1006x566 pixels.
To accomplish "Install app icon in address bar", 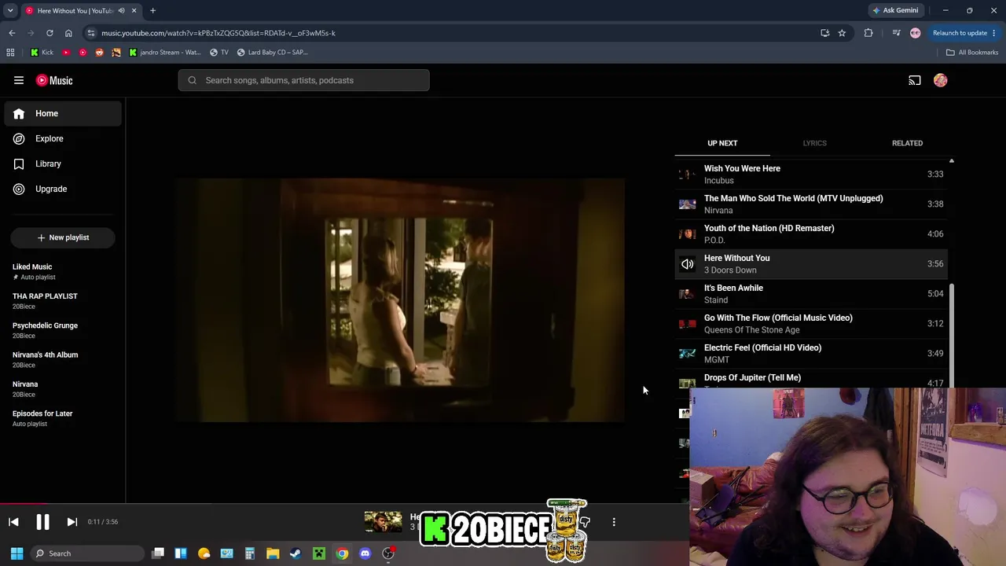I will [824, 33].
